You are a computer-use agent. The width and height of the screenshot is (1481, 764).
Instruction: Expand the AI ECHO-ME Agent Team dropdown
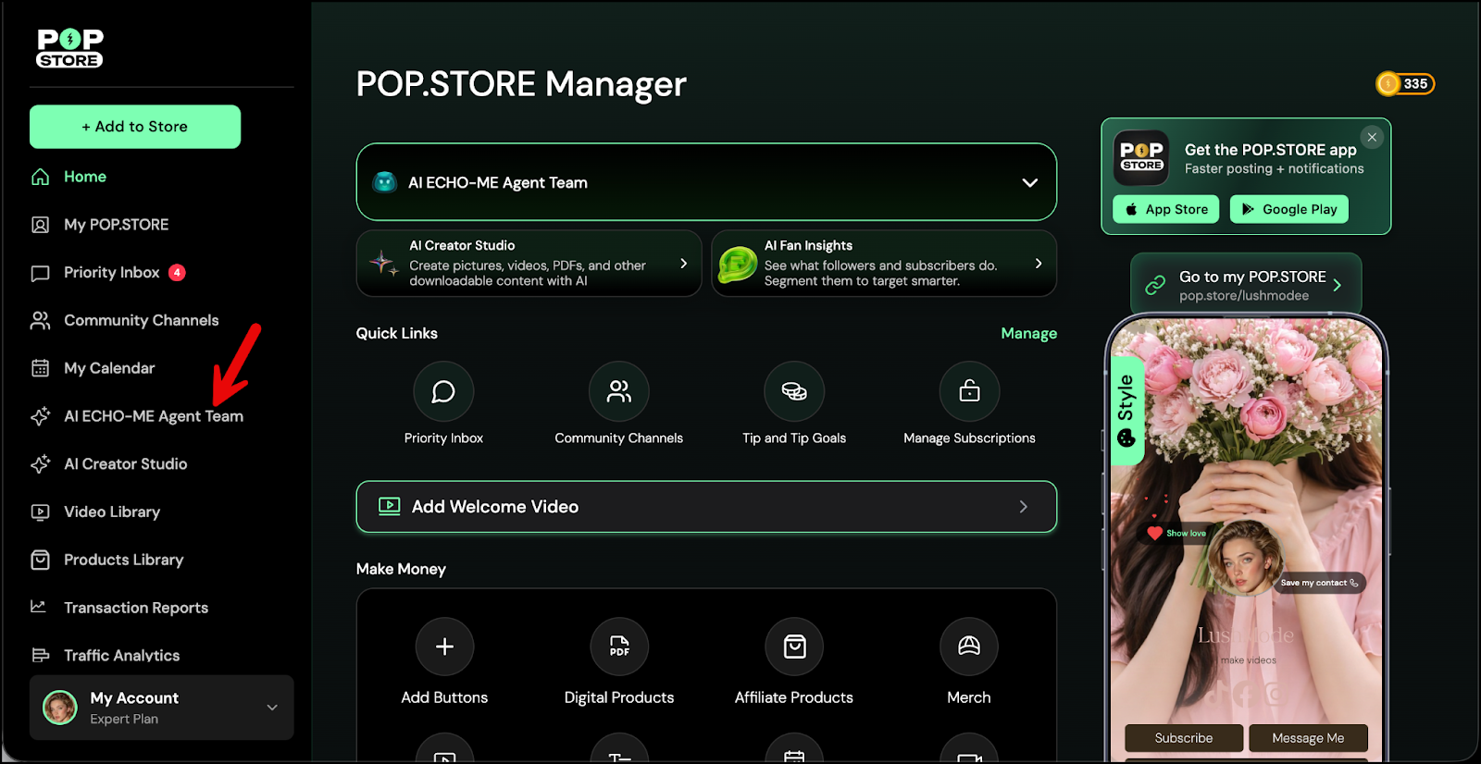tap(1029, 183)
